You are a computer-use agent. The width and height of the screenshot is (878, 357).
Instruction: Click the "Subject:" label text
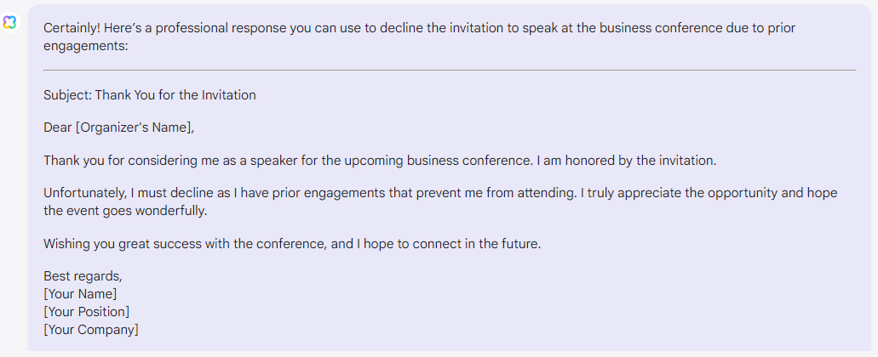(x=67, y=95)
